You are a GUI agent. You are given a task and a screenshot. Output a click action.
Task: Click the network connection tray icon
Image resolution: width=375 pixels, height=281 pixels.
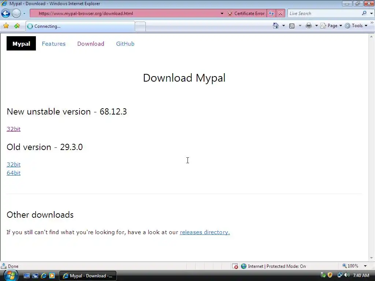click(x=340, y=275)
